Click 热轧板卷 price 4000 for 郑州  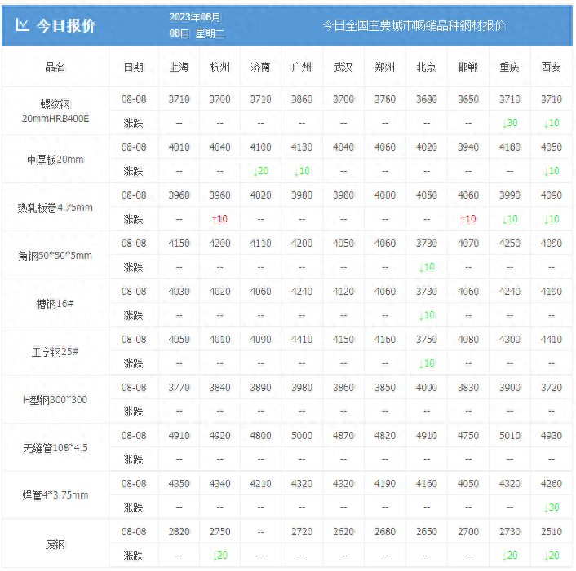click(x=385, y=195)
